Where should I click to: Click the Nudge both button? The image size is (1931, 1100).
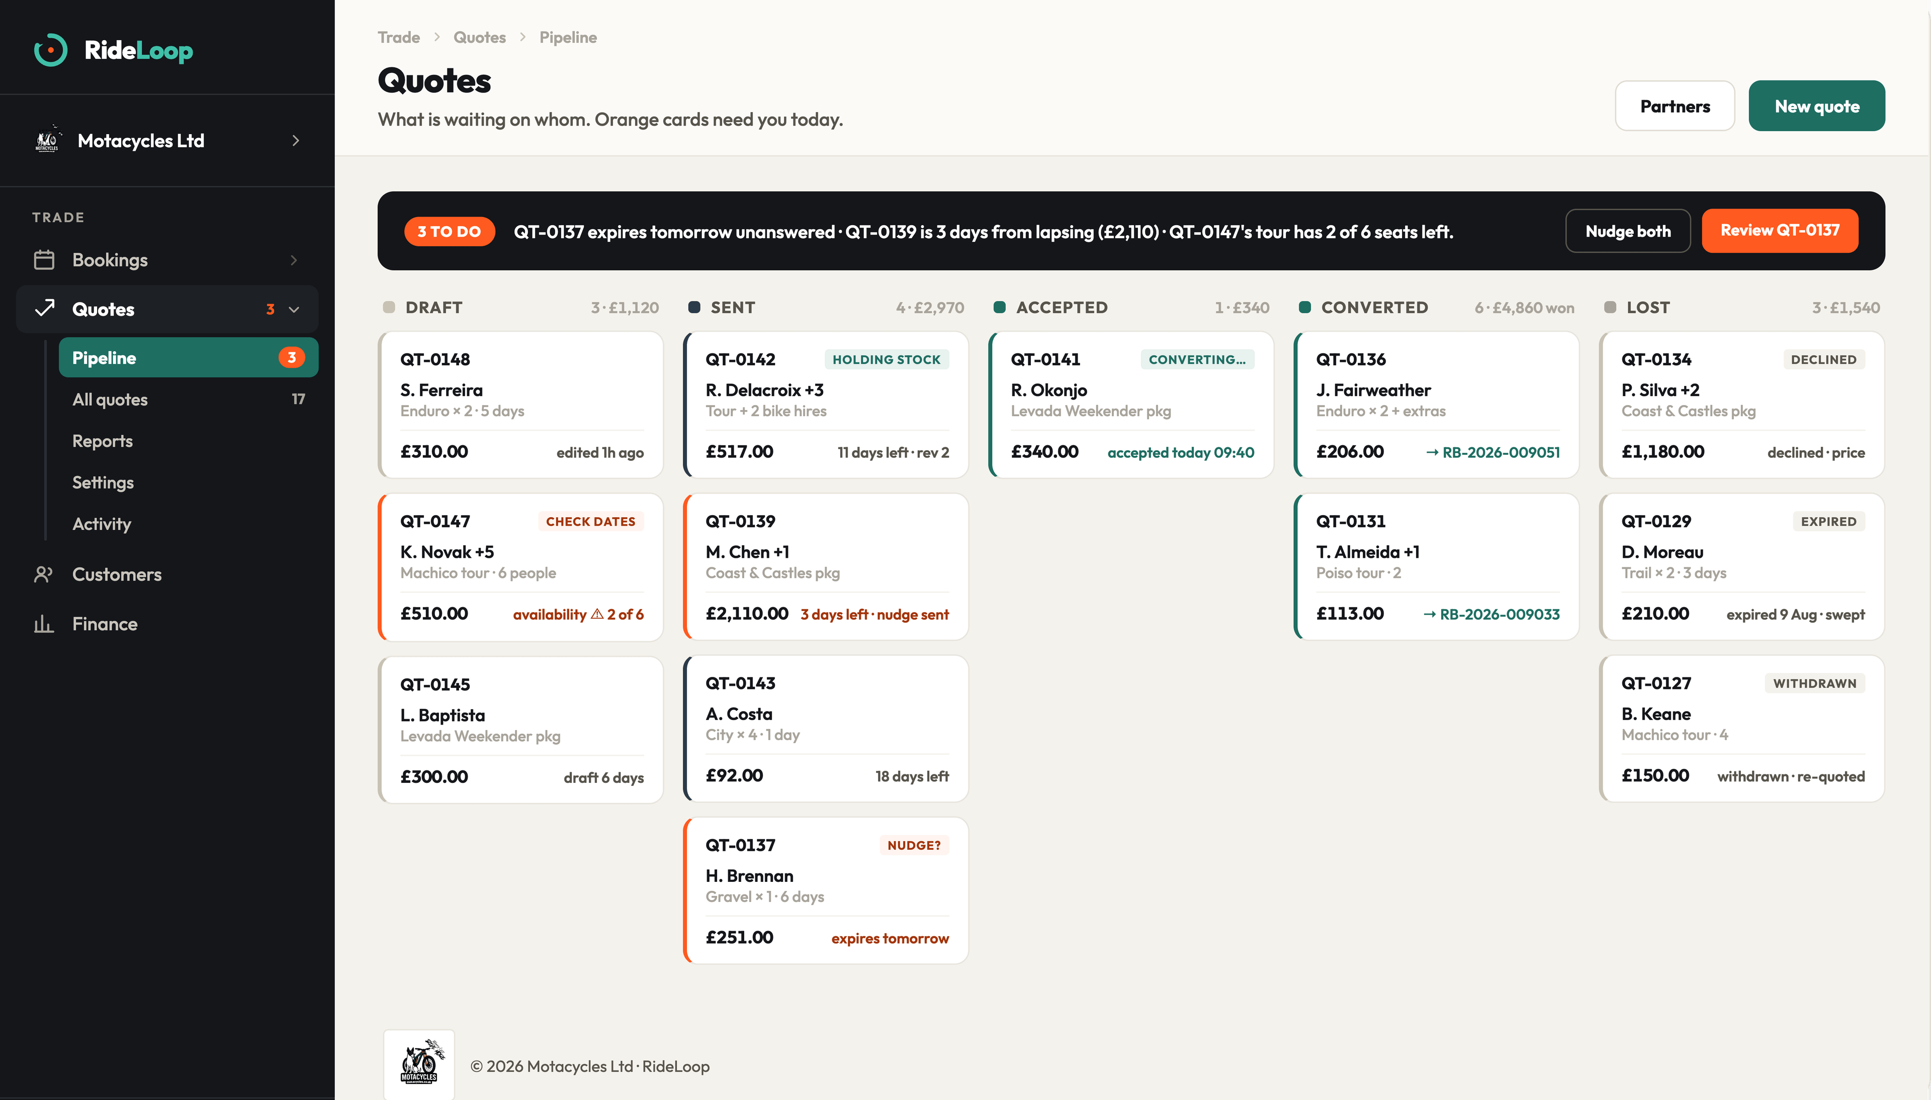pos(1628,231)
